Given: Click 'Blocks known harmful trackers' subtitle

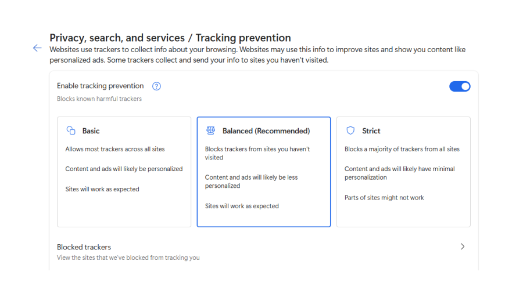Looking at the screenshot, I should (x=99, y=99).
